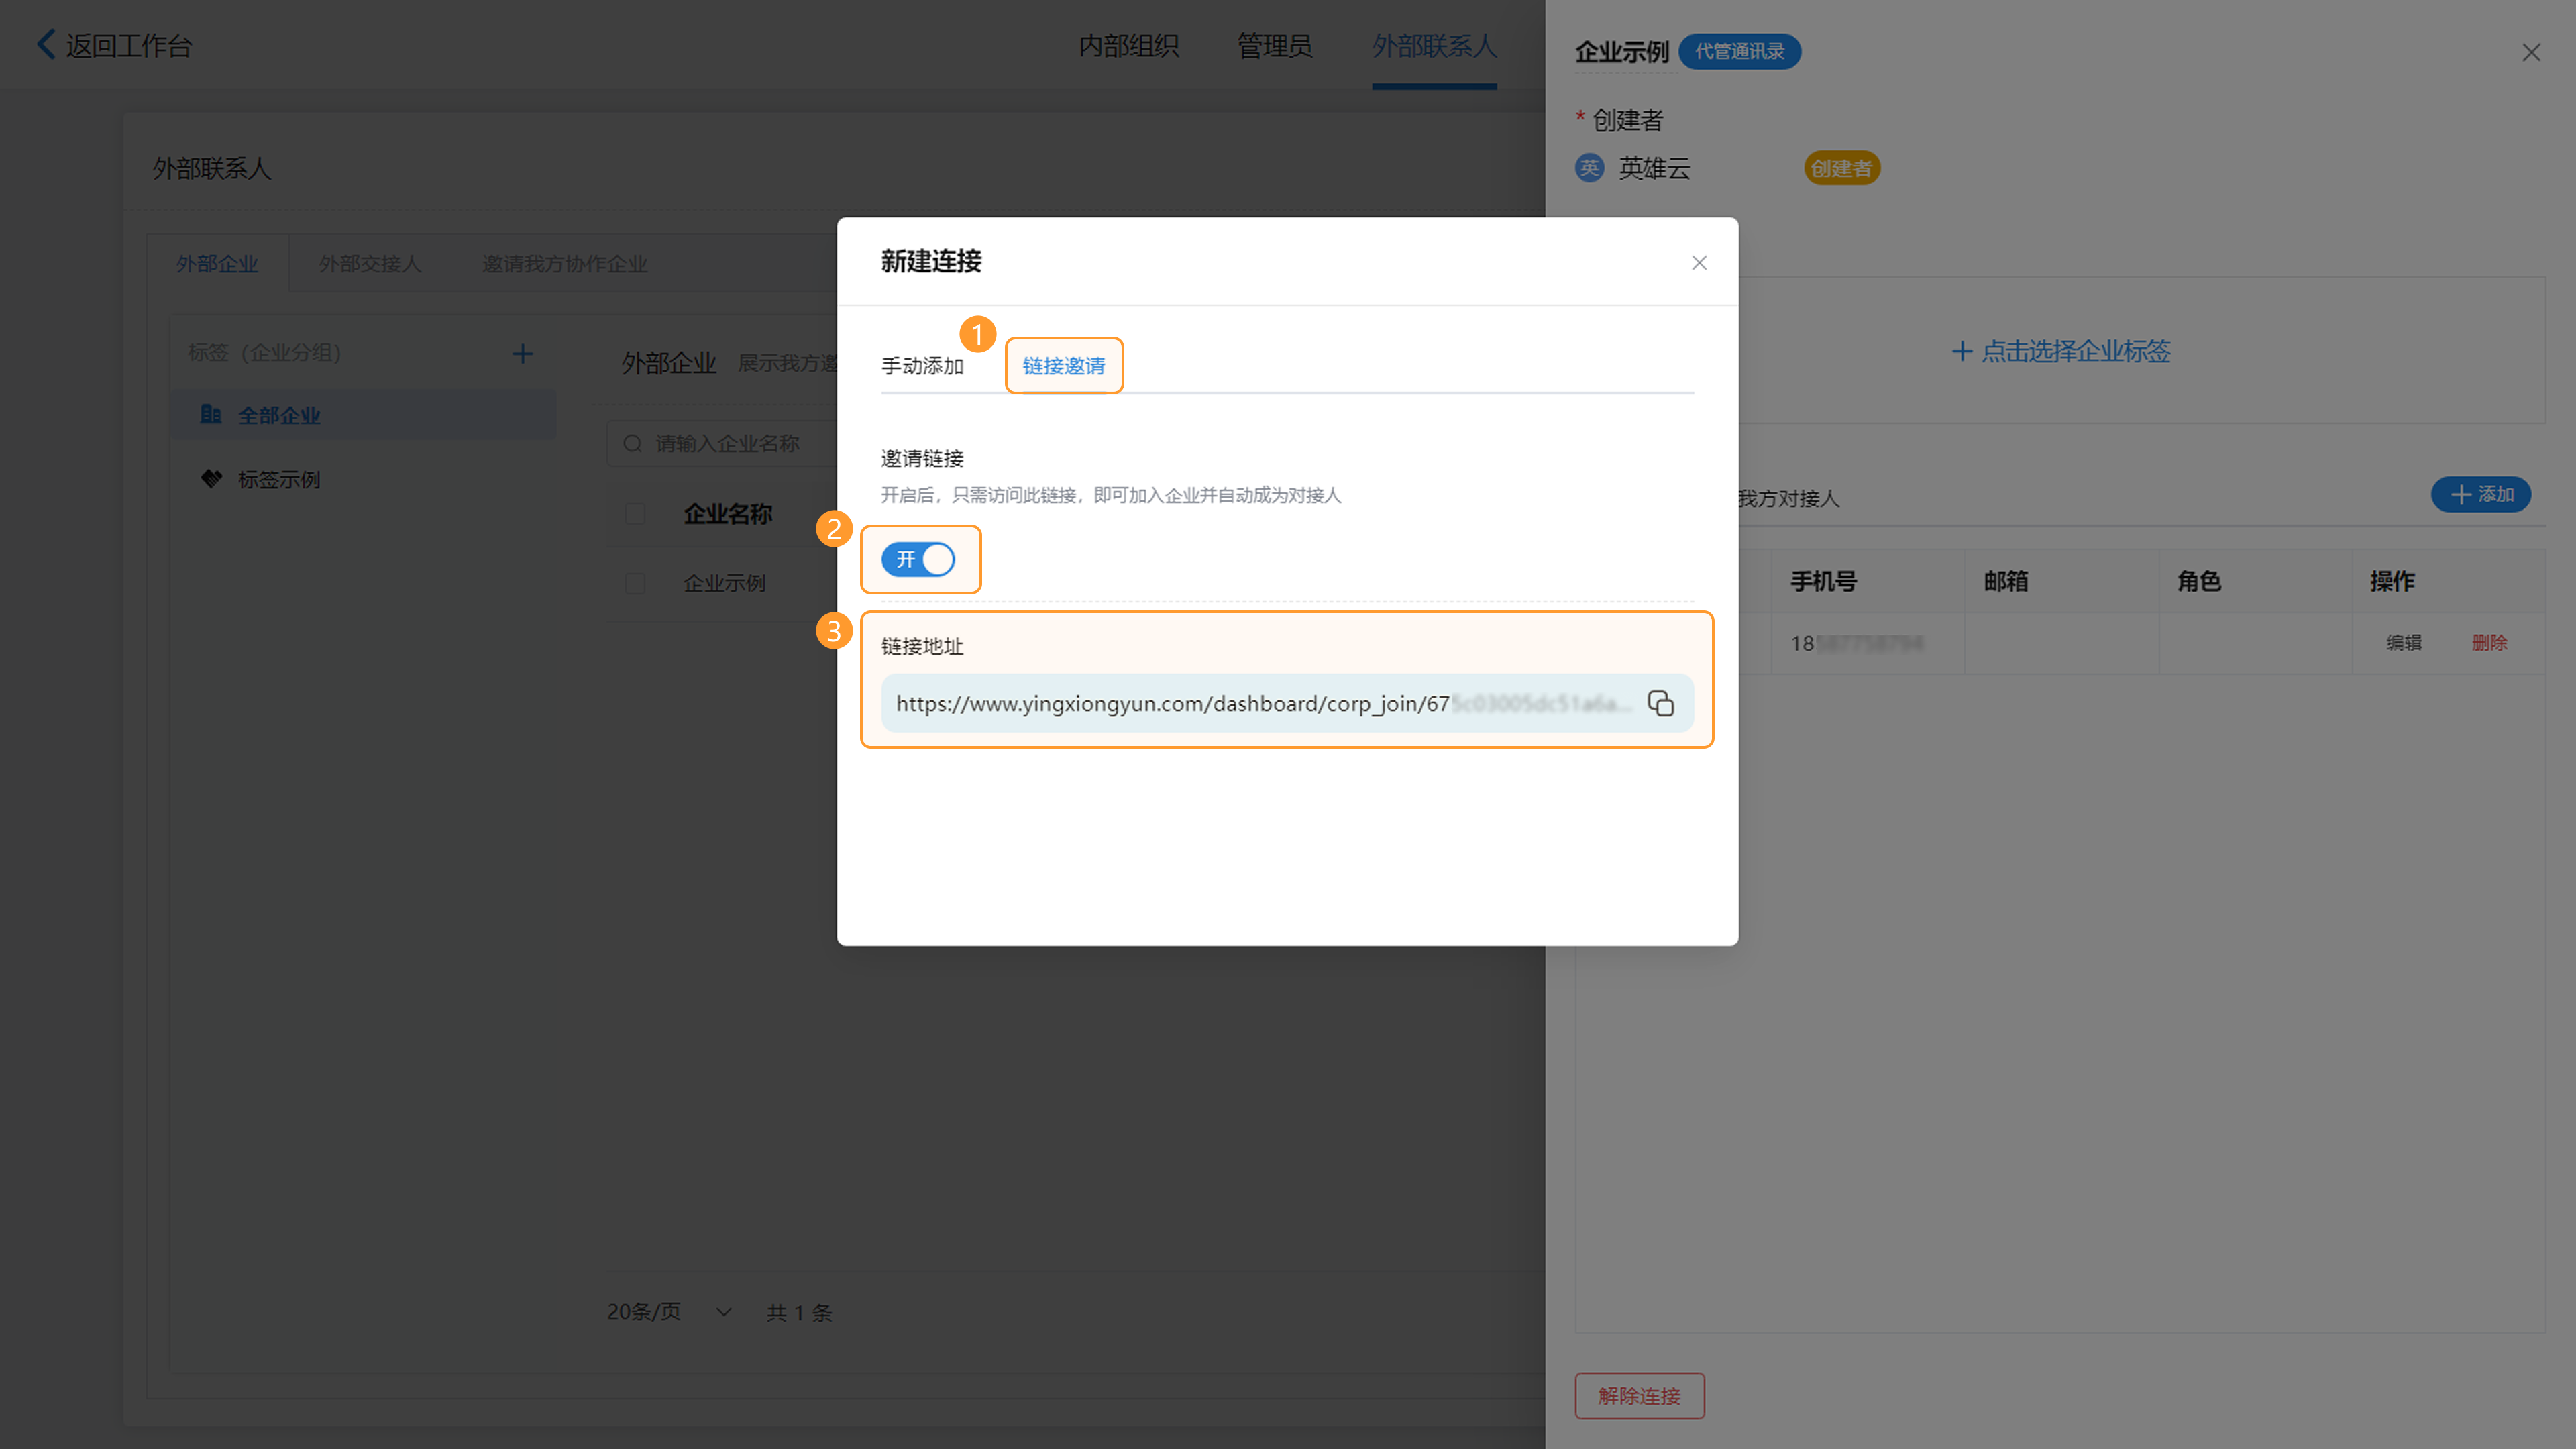Select 全部企业 in the tag list
The height and width of the screenshot is (1449, 2576).
(364, 415)
